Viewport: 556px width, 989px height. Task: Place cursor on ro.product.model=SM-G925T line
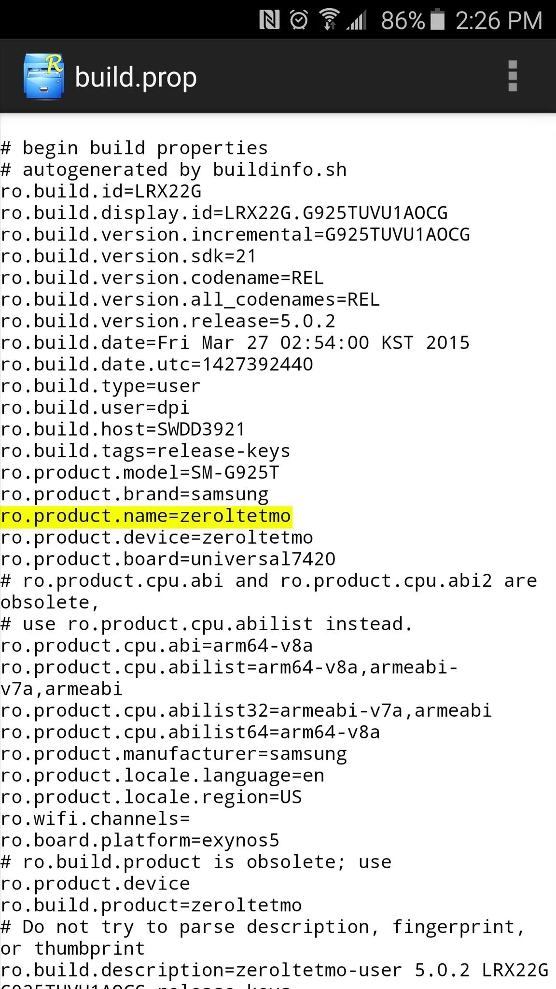(x=140, y=473)
